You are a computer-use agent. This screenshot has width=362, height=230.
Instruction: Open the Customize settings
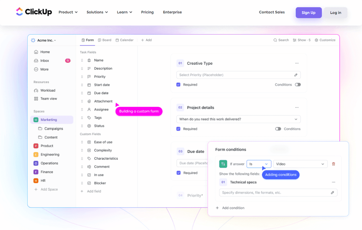(325, 40)
